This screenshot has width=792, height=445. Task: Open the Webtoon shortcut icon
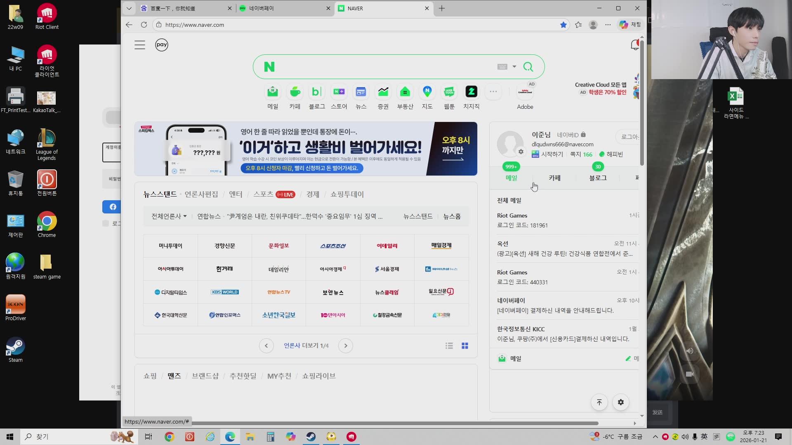[x=449, y=92]
